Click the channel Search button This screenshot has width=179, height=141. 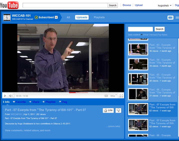[159, 29]
